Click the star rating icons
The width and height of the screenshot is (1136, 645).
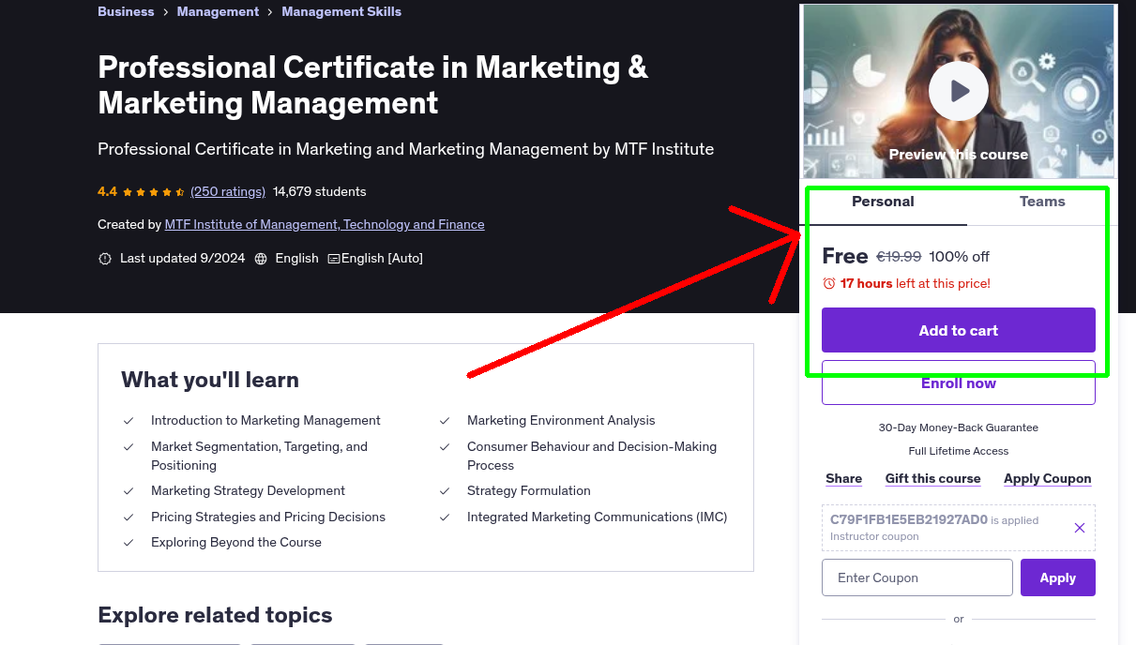click(x=154, y=192)
